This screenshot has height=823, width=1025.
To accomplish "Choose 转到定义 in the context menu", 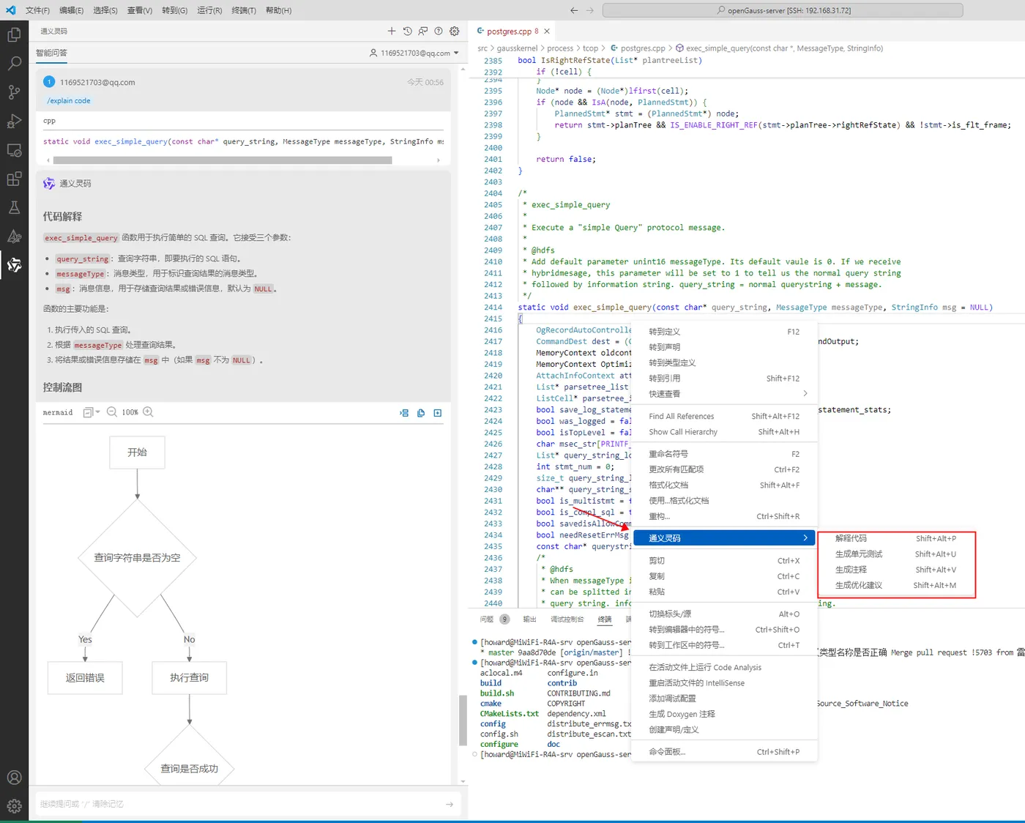I will coord(723,332).
